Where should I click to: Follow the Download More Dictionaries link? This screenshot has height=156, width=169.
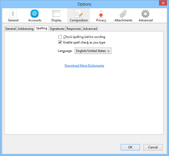[x=84, y=66]
